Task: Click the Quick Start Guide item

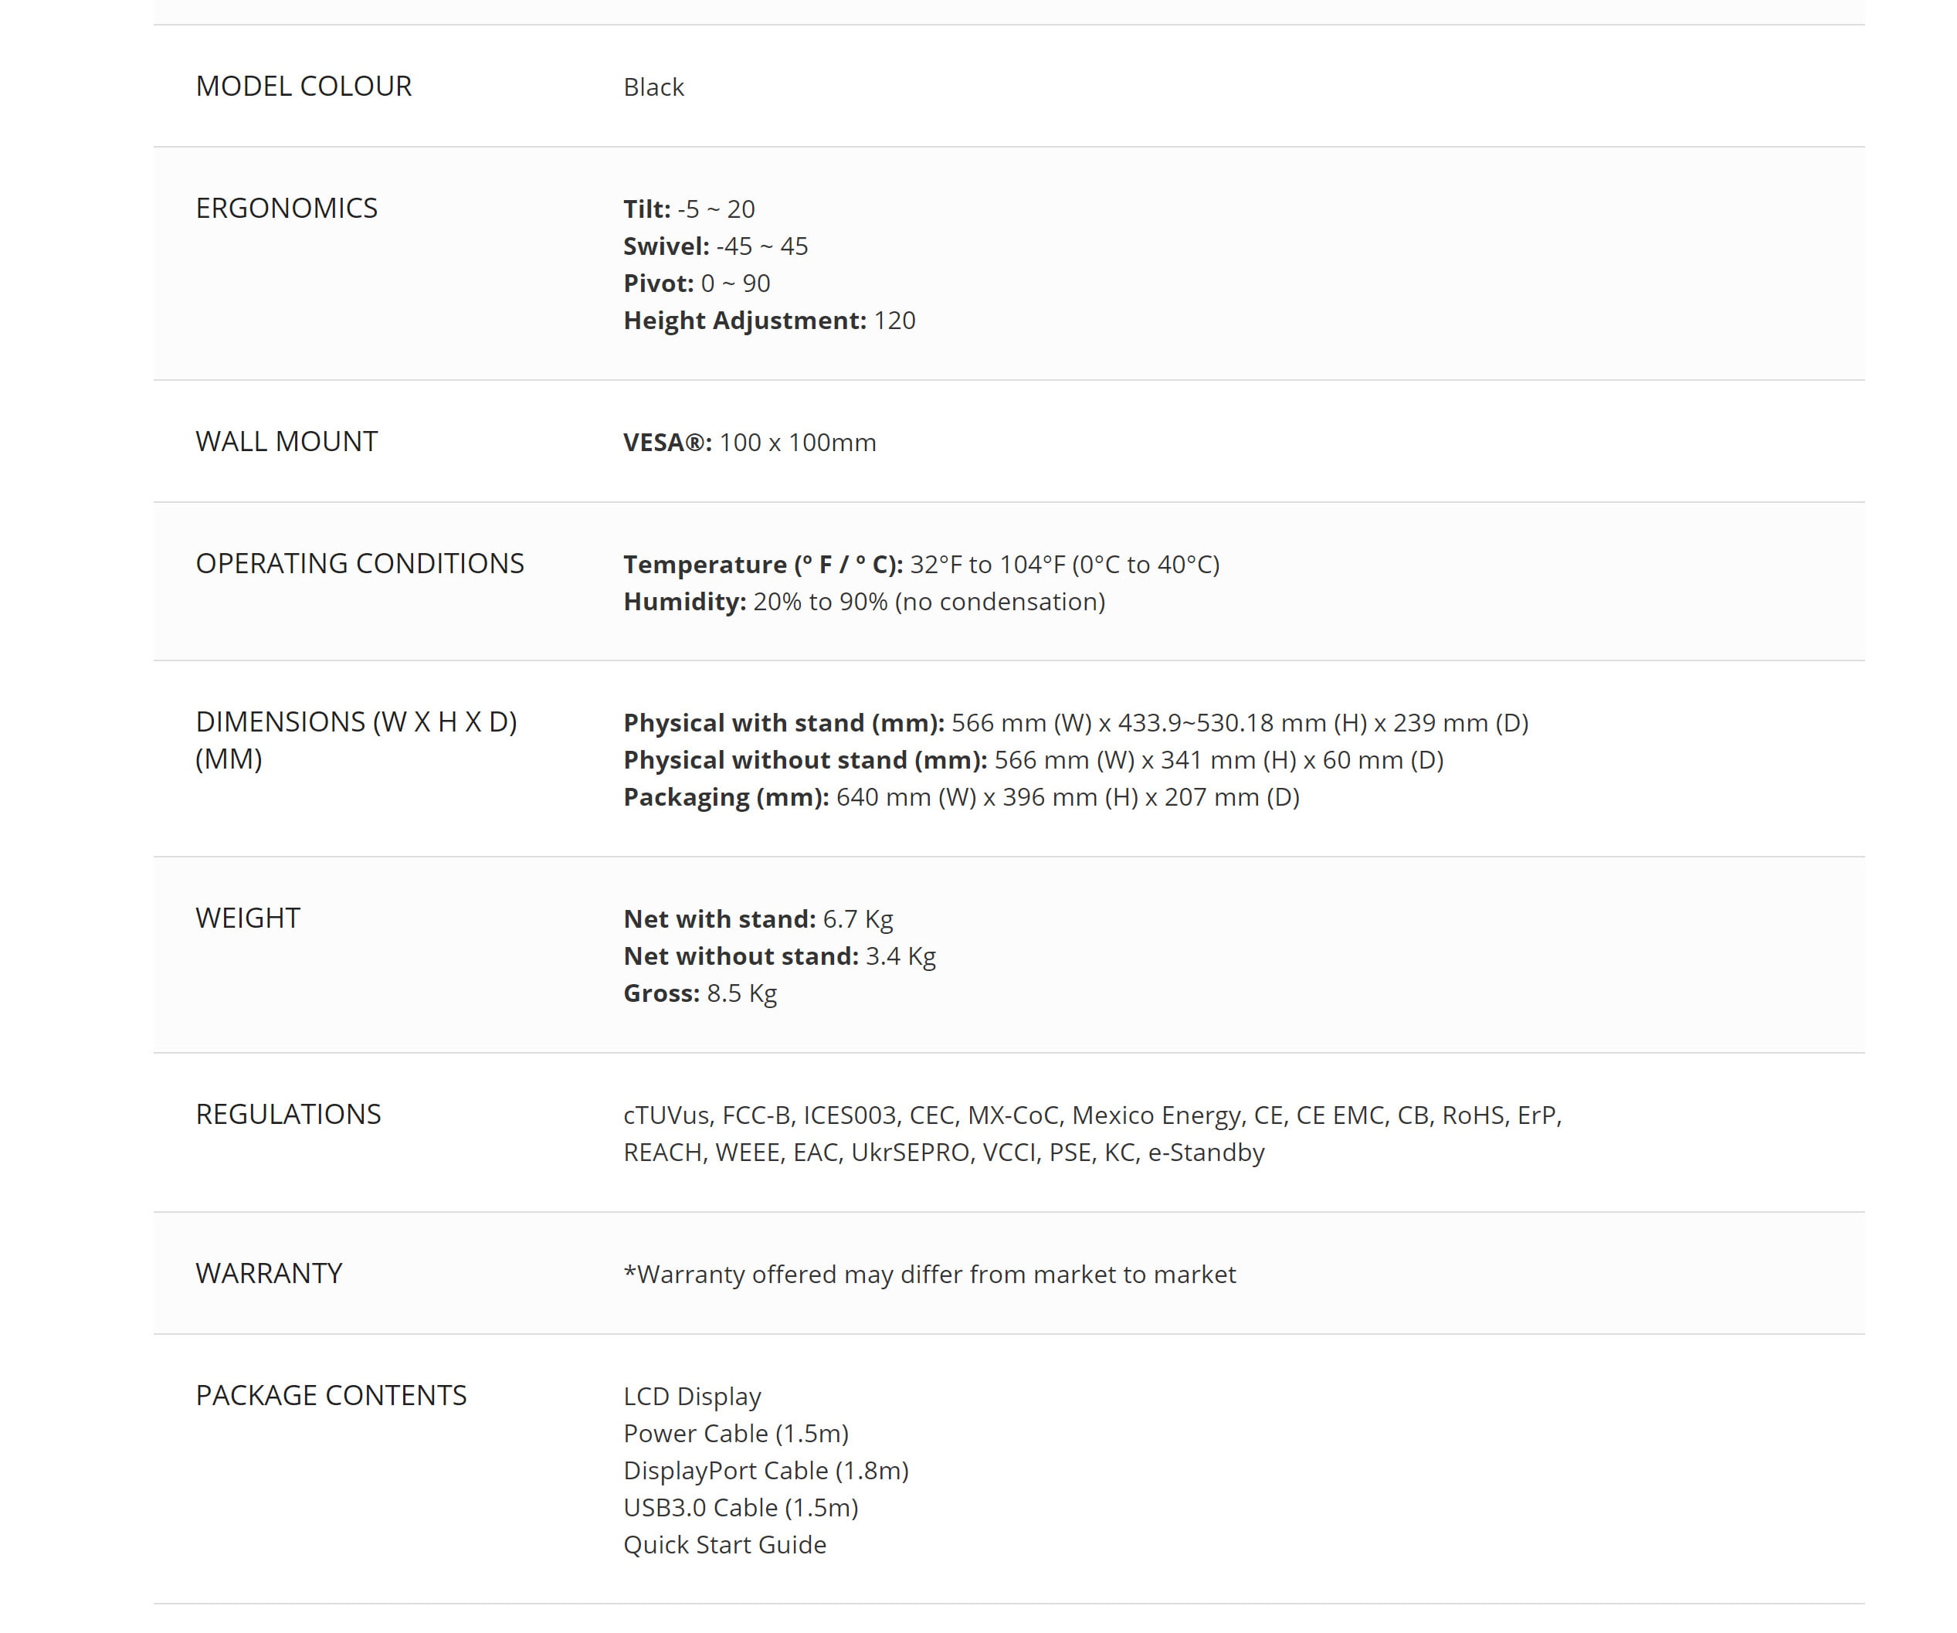Action: coord(724,1544)
